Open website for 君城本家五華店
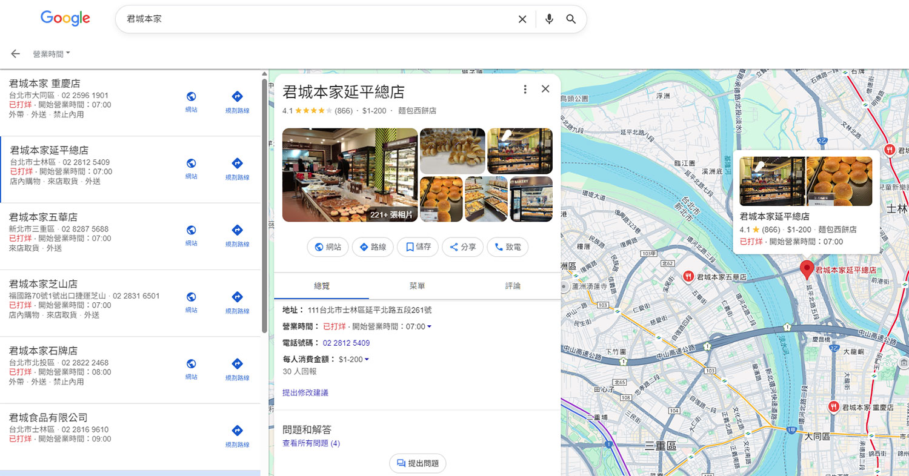 [191, 236]
